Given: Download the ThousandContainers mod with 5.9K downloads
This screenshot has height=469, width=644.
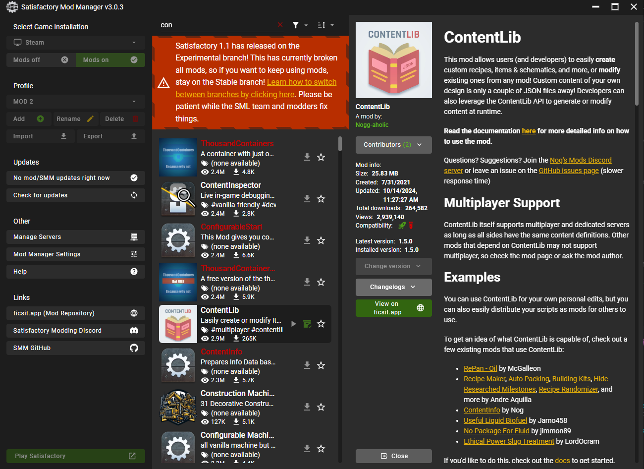Looking at the screenshot, I should (x=307, y=282).
